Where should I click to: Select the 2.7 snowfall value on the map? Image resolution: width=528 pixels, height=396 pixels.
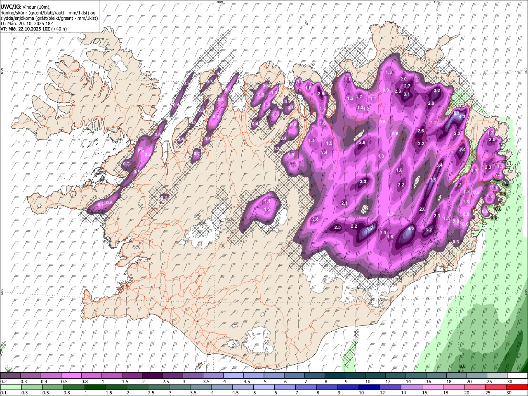(x=407, y=86)
